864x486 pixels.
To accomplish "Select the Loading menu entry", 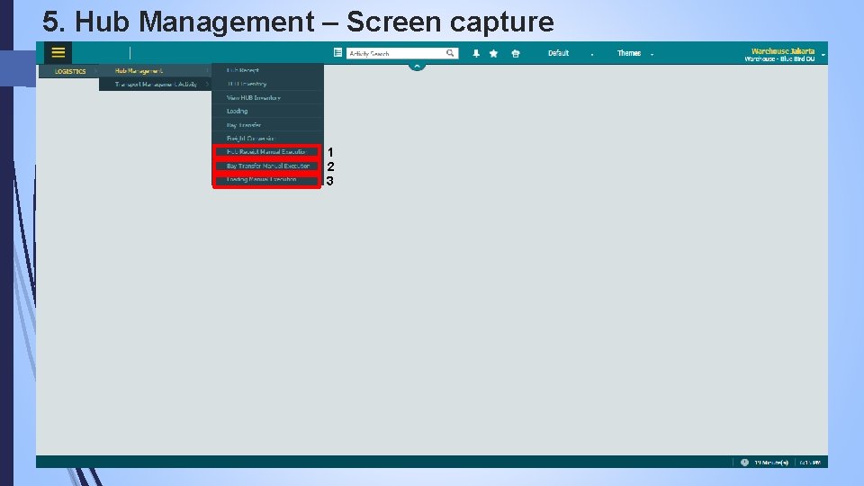I will (x=268, y=111).
